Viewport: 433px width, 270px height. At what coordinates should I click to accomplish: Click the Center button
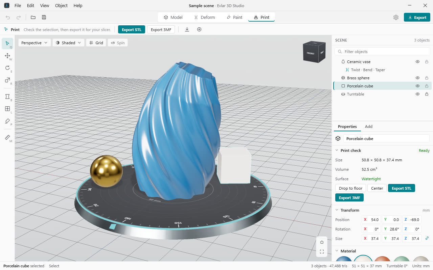377,188
